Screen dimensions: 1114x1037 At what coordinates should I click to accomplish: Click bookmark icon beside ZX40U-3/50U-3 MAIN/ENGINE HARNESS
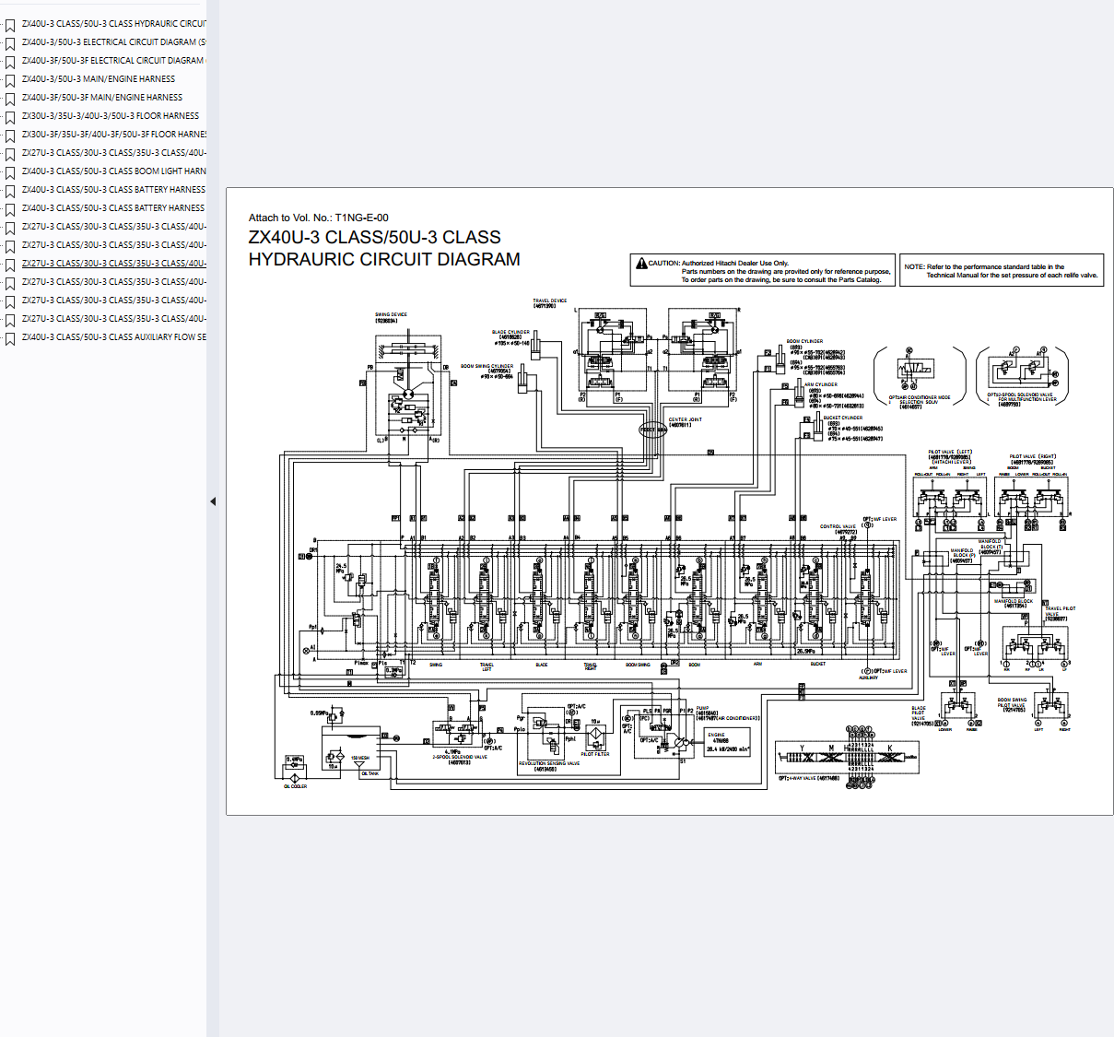tap(10, 80)
